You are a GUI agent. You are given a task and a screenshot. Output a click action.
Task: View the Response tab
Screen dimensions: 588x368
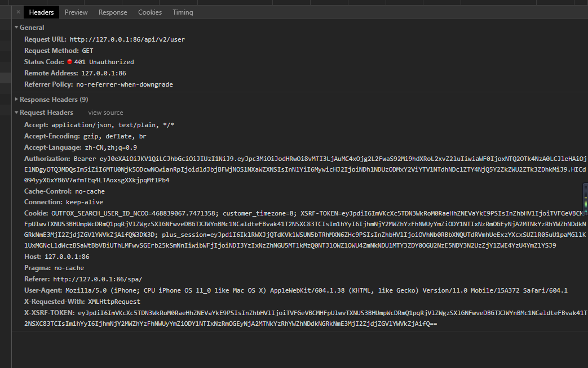tap(113, 12)
